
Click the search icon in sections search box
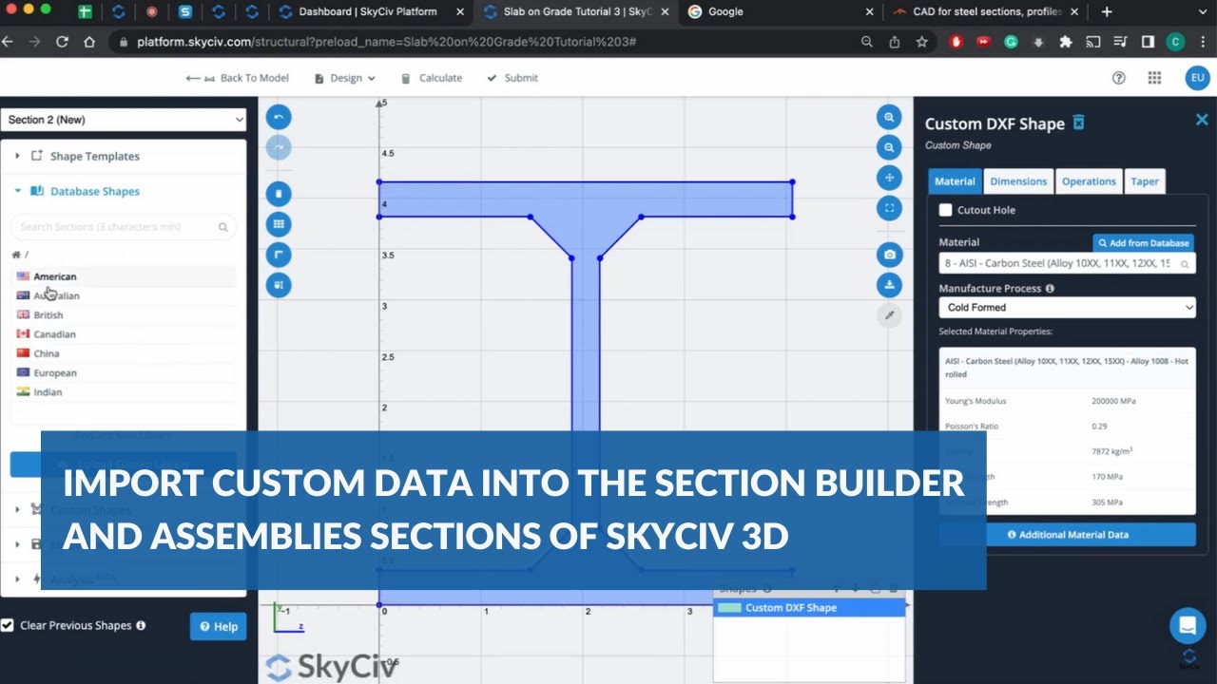[x=223, y=227]
